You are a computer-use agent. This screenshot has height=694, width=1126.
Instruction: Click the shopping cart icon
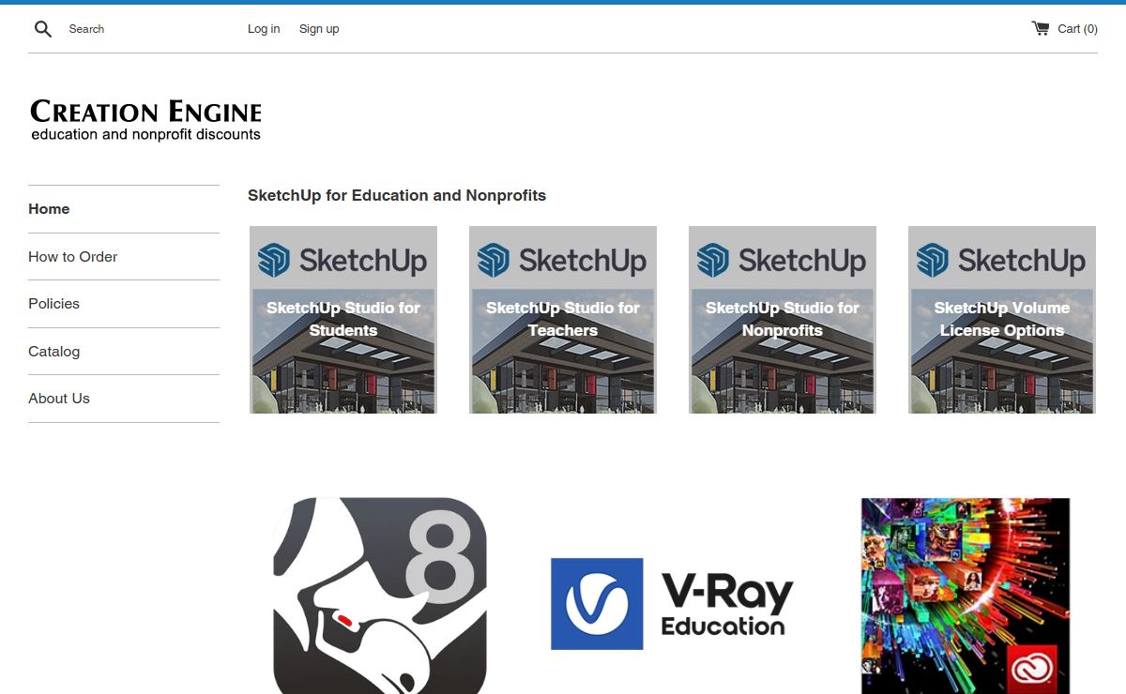1041,28
